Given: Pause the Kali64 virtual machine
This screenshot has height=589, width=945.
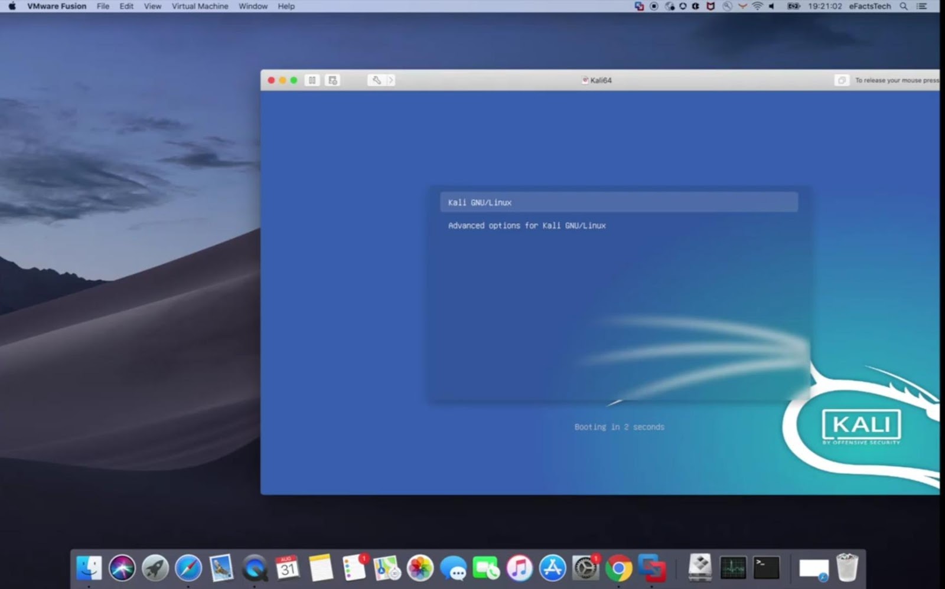Looking at the screenshot, I should (312, 80).
